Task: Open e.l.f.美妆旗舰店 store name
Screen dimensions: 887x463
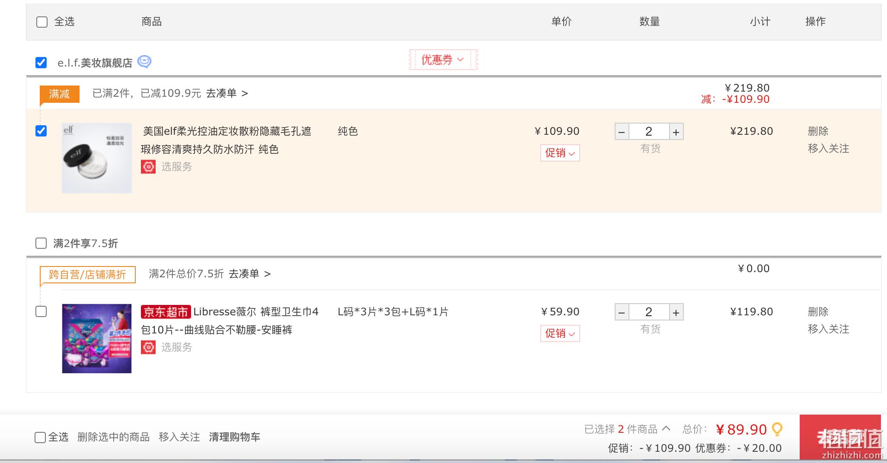Action: click(x=95, y=63)
